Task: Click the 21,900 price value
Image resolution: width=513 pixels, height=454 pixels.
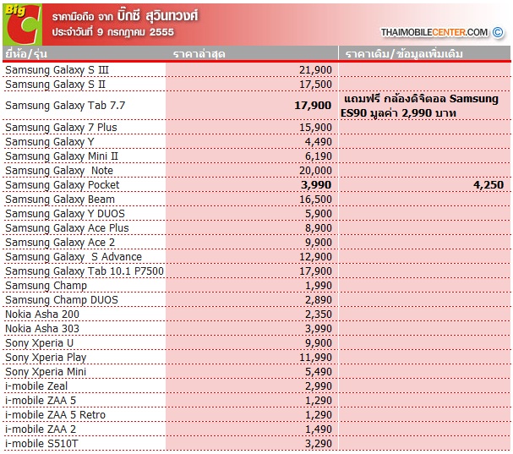Action: [x=315, y=69]
